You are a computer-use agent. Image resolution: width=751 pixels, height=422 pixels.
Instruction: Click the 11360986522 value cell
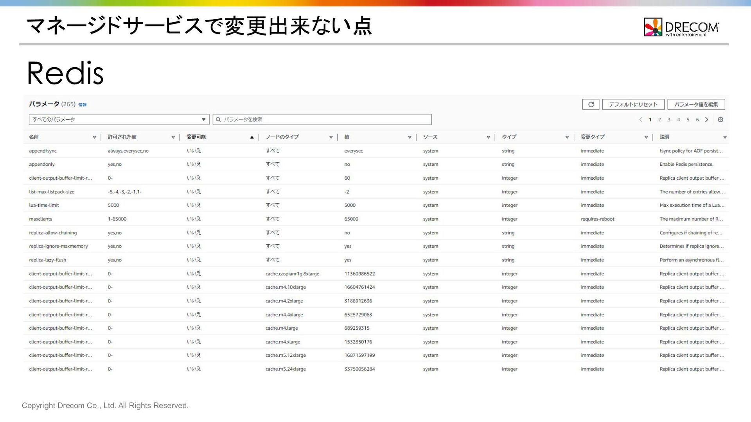click(359, 274)
